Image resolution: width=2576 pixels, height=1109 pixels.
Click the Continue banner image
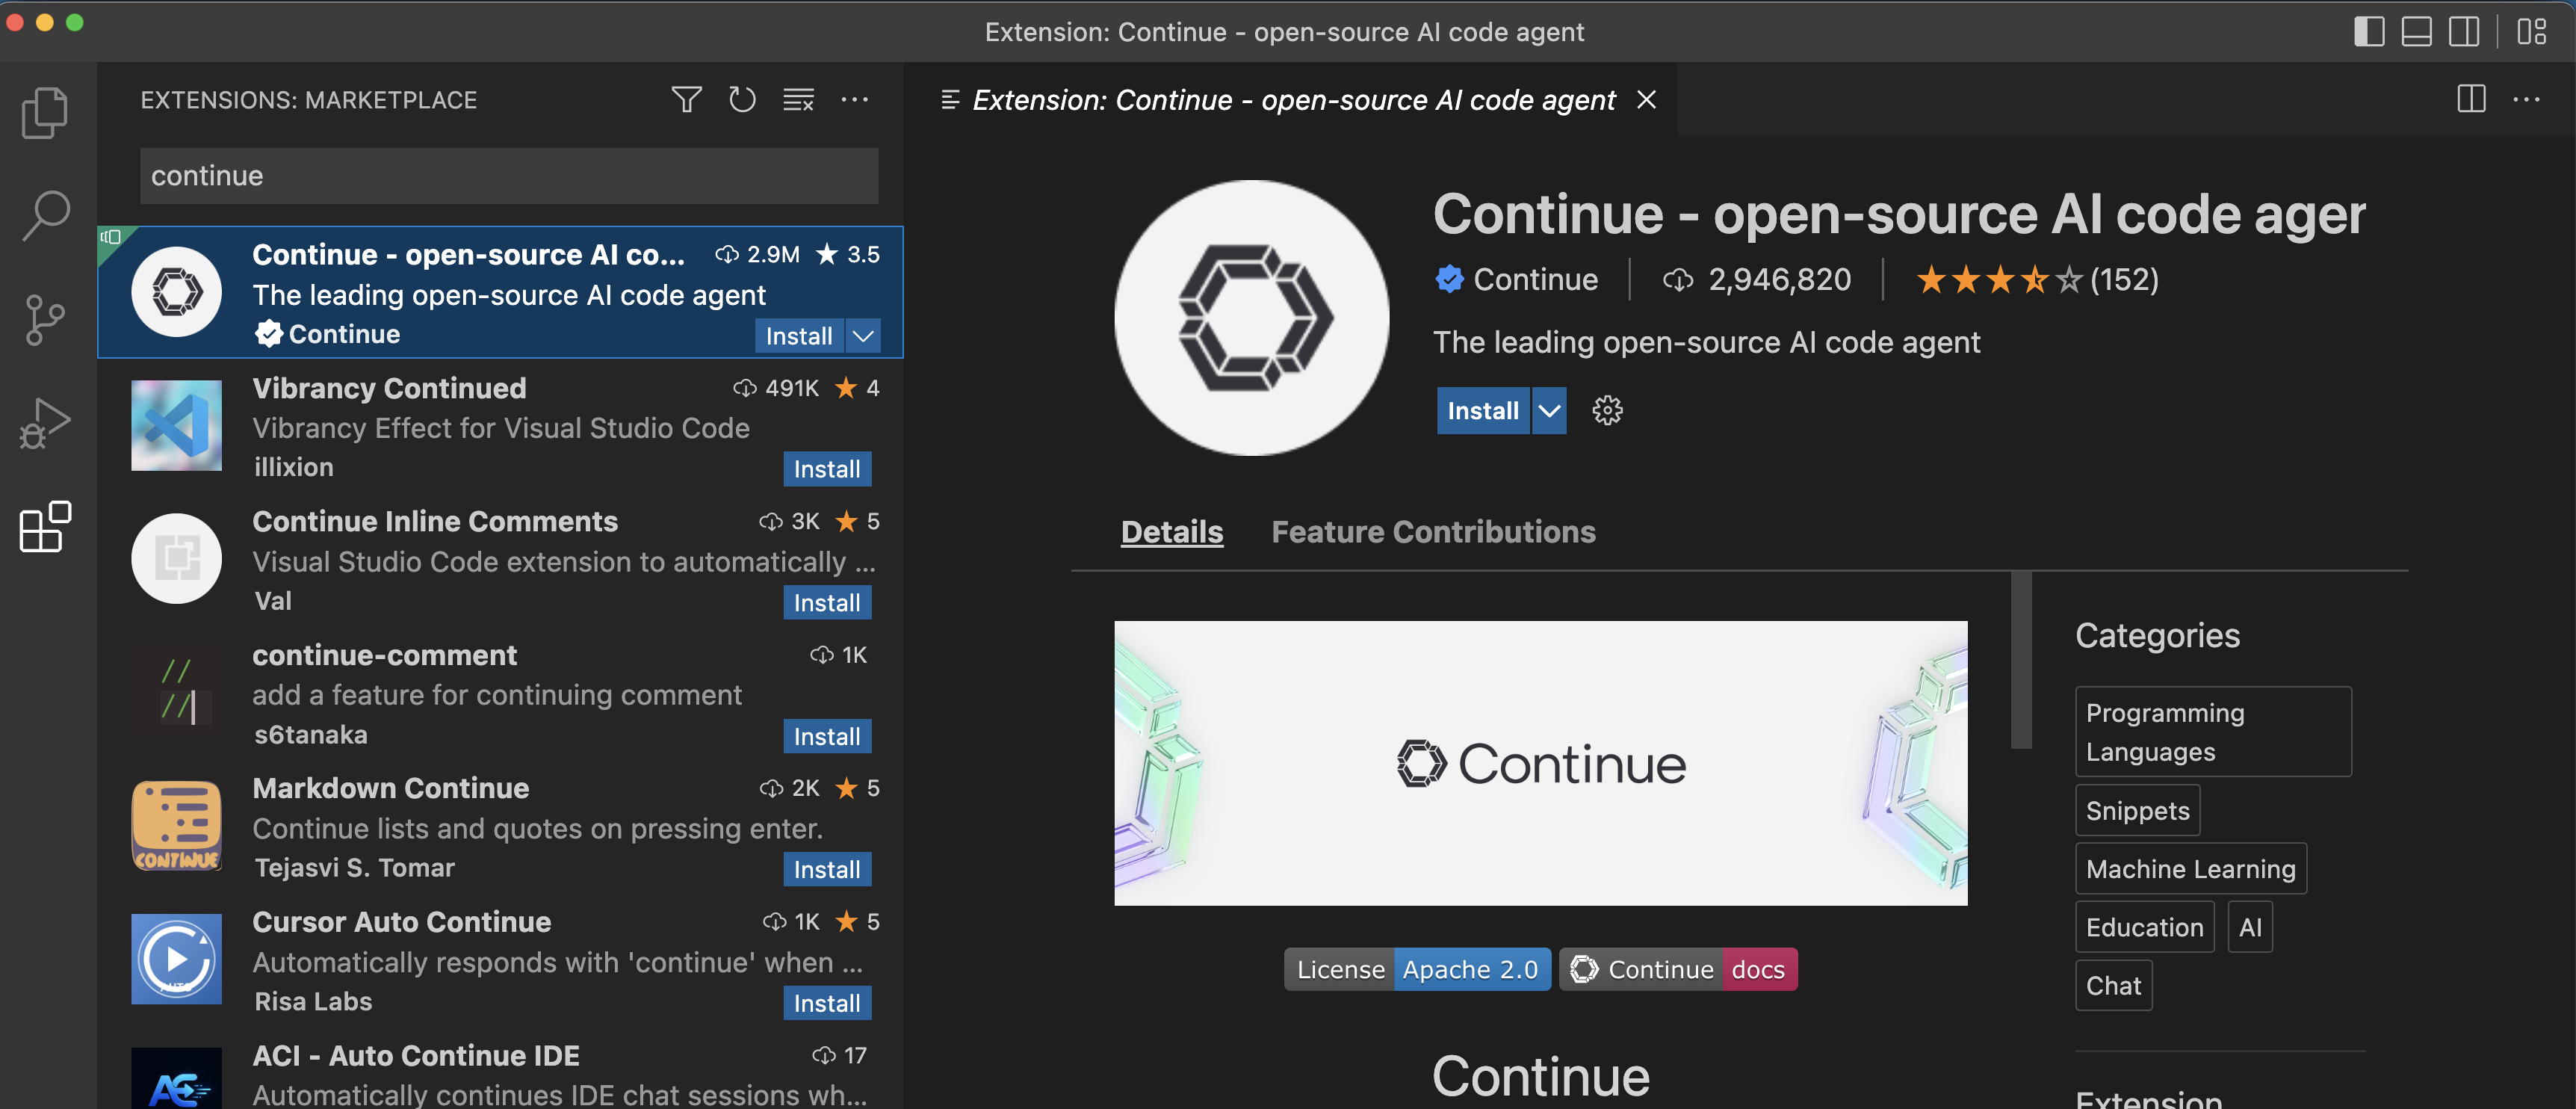coord(1540,763)
